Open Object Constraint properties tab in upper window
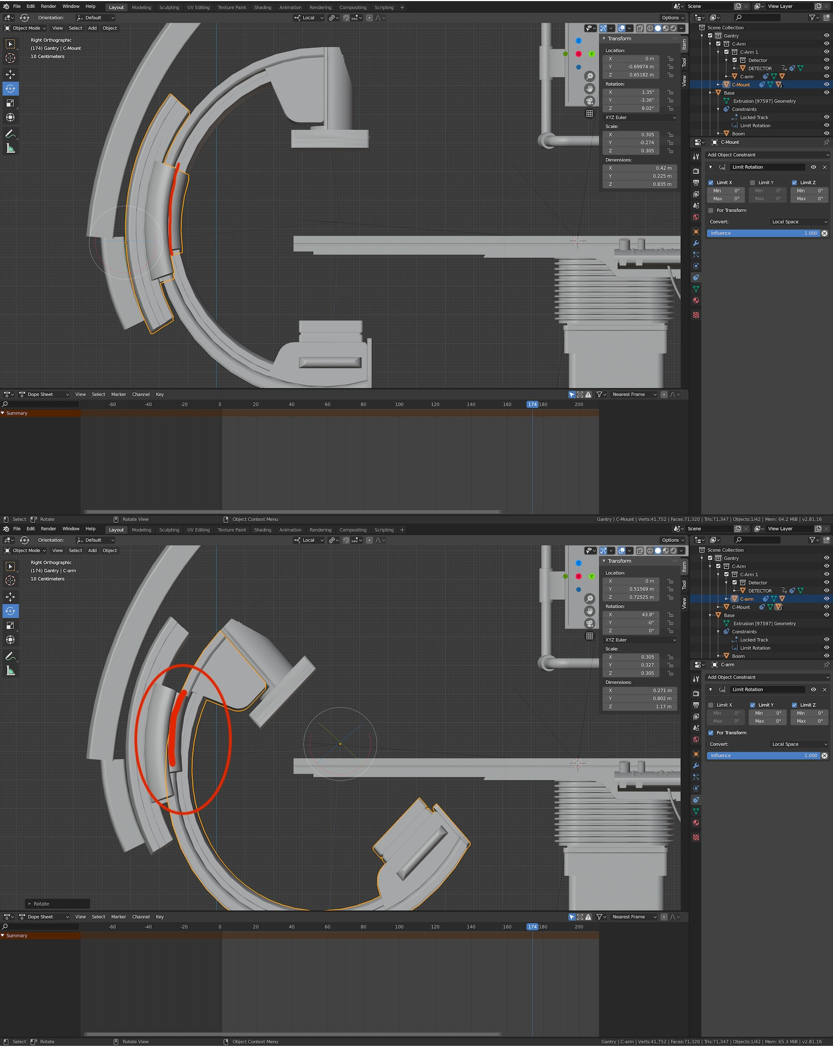 696,278
